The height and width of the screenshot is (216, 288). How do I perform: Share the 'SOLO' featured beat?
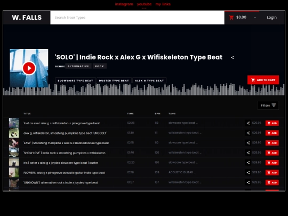pos(233,58)
